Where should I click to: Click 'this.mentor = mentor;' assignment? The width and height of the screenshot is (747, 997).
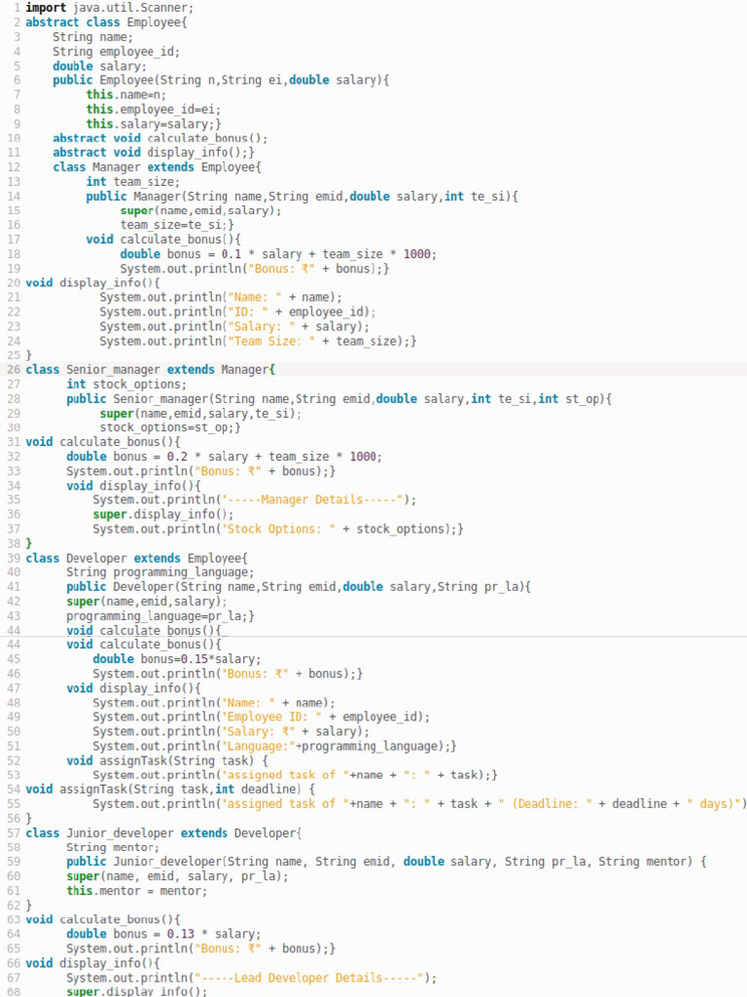[136, 891]
